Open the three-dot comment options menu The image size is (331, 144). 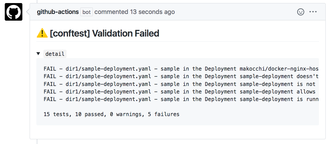coord(313,12)
